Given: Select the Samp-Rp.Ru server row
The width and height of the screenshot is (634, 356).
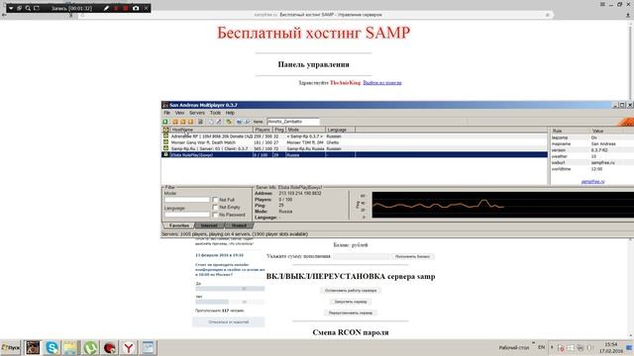Looking at the screenshot, I should tap(355, 148).
